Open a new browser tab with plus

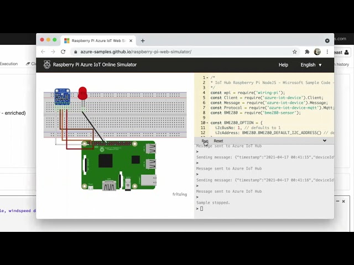[x=143, y=40]
